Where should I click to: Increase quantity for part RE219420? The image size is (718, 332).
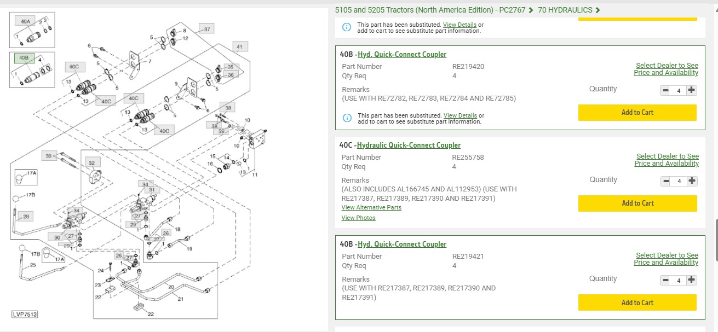pyautogui.click(x=692, y=90)
